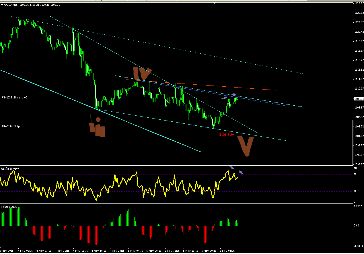Select the brown 'iv' wave label
This screenshot has height=254, width=364.
coord(142,73)
